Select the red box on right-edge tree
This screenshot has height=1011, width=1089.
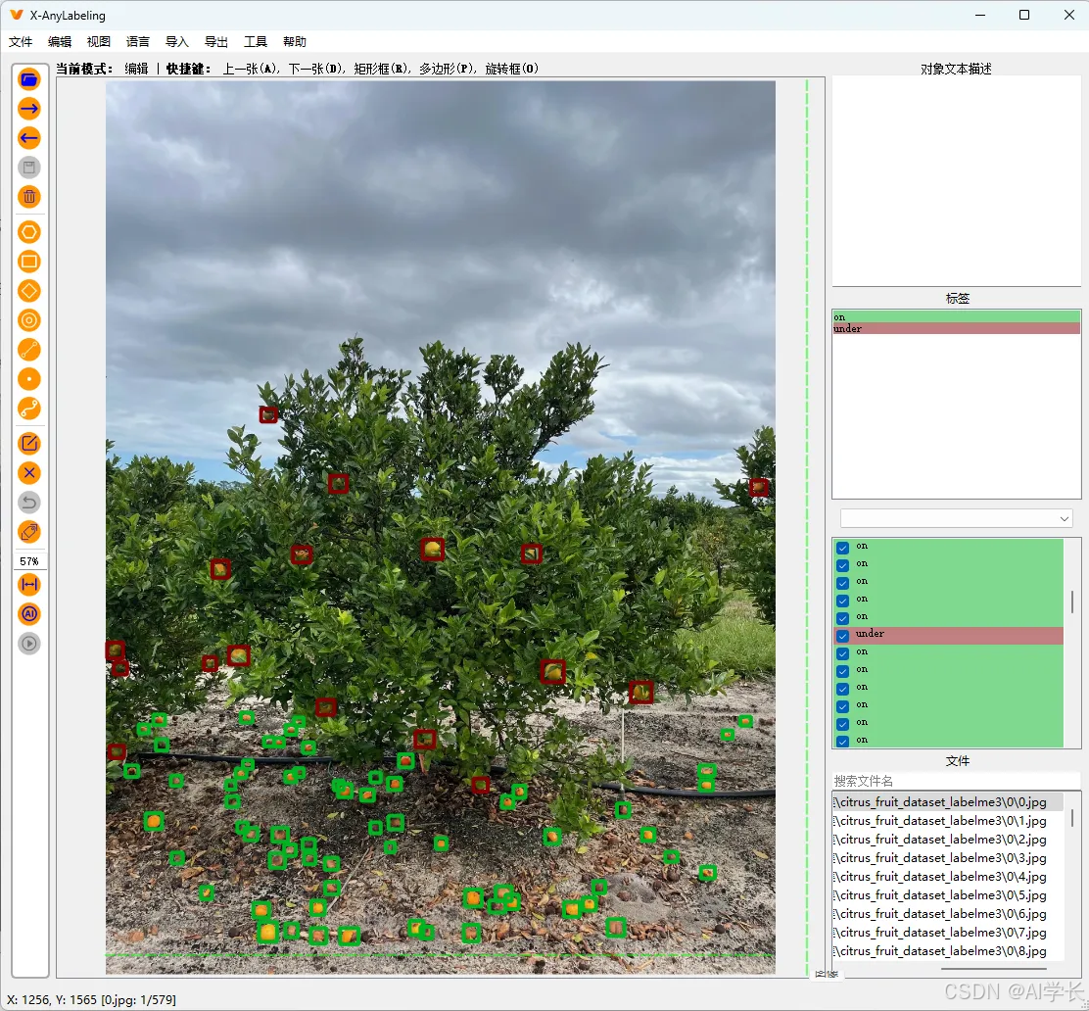[x=758, y=487]
